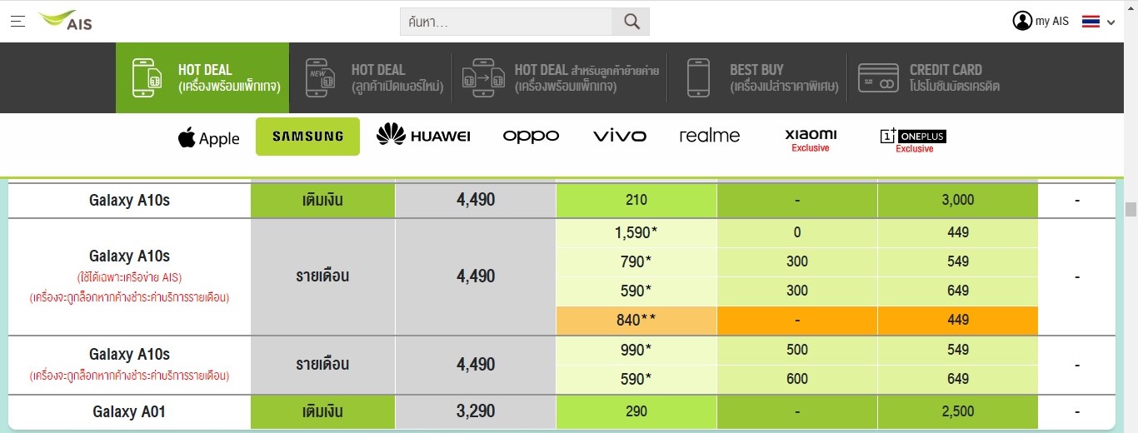The image size is (1138, 433).
Task: Open the hamburger menu icon
Action: (x=17, y=21)
